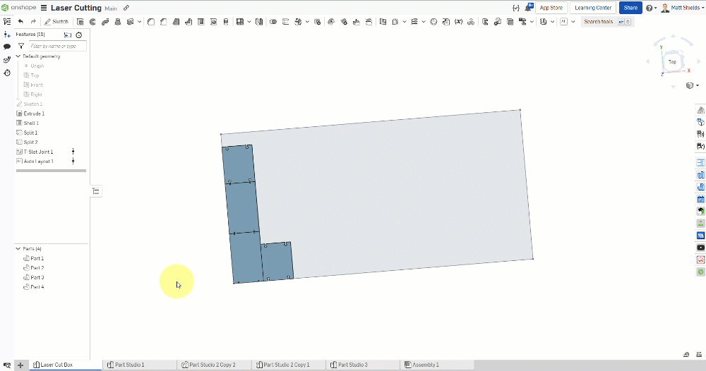Select the Rib tool
Viewport: 706px width, 371px height.
(189, 22)
